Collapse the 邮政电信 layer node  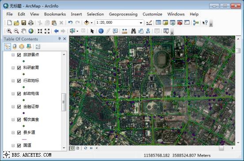pyautogui.click(x=13, y=94)
